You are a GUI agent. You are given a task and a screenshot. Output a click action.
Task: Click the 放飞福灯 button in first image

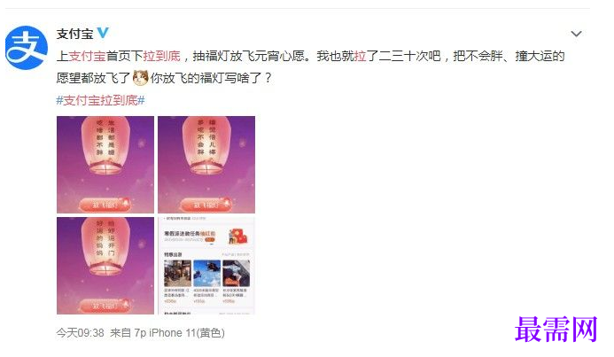(x=105, y=205)
